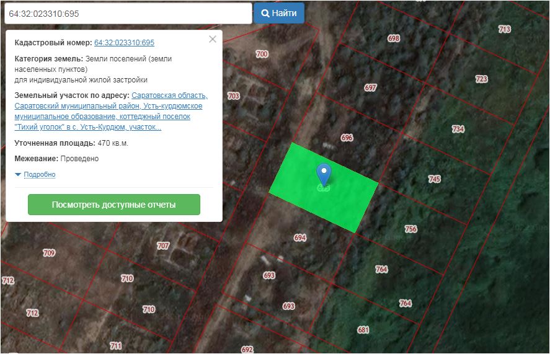Select parcel label 694 on the map
550x354 pixels.
pyautogui.click(x=300, y=237)
